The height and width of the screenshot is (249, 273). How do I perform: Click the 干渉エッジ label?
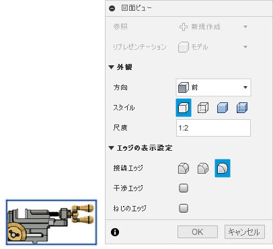click(x=128, y=188)
